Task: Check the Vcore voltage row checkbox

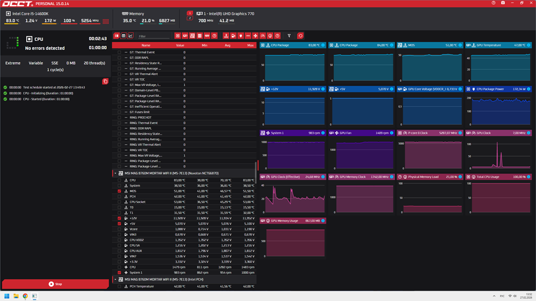Action: click(x=119, y=229)
